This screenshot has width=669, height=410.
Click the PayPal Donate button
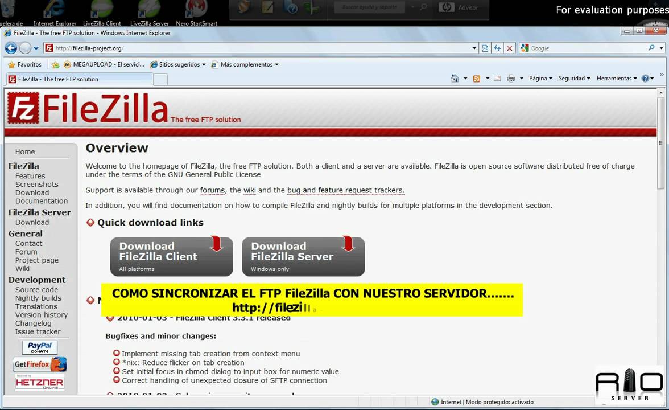[x=40, y=347]
